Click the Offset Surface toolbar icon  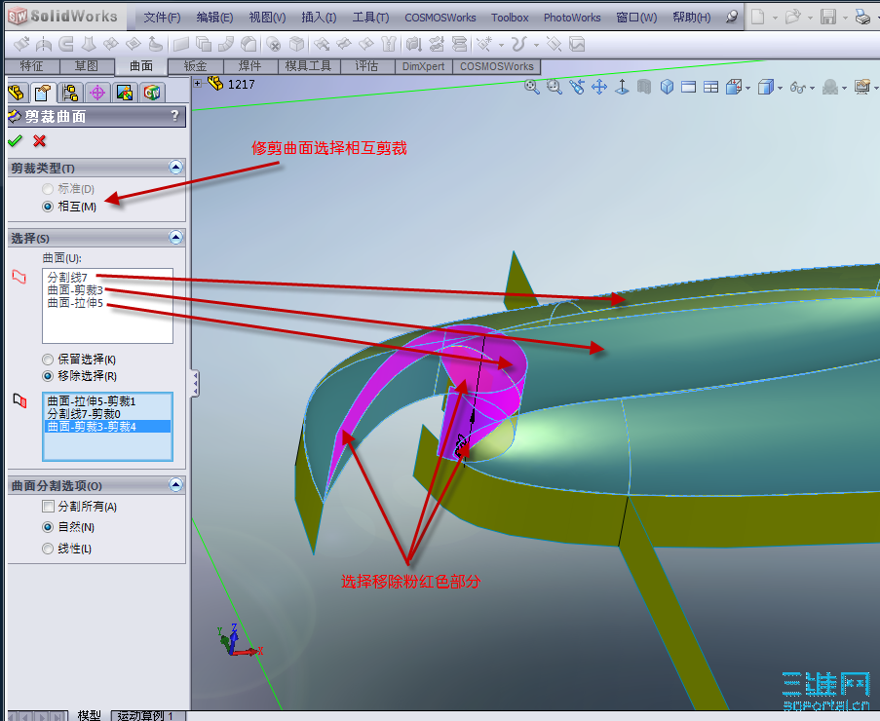pos(204,44)
